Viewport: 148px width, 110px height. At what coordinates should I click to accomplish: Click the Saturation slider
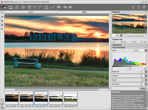pos(129,86)
